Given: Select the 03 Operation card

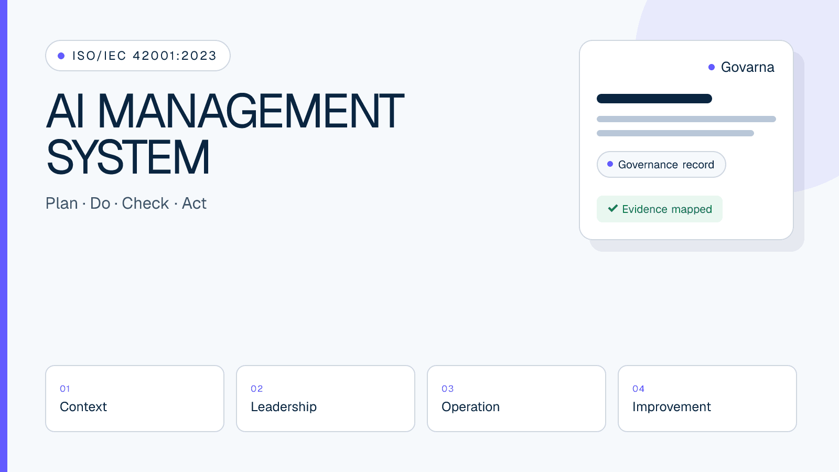Looking at the screenshot, I should pos(517,399).
